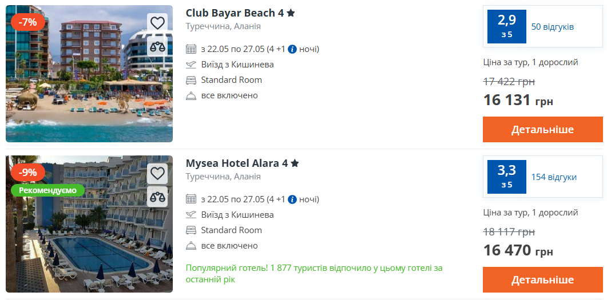Click bed icon beside Club Bayar Standard Room
607x300 pixels.
(x=191, y=80)
